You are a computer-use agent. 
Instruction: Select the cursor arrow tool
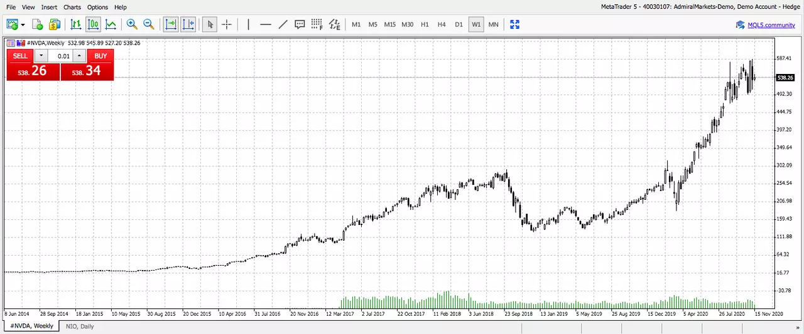click(210, 24)
